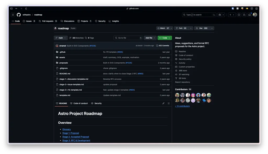
Task: Open the 23 Branches link
Action: pyautogui.click(x=76, y=38)
